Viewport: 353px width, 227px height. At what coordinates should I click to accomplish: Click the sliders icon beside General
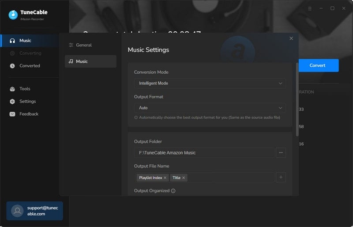coord(71,45)
